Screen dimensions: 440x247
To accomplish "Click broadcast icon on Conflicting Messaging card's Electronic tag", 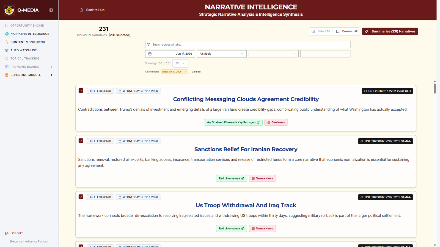I will tap(91, 91).
